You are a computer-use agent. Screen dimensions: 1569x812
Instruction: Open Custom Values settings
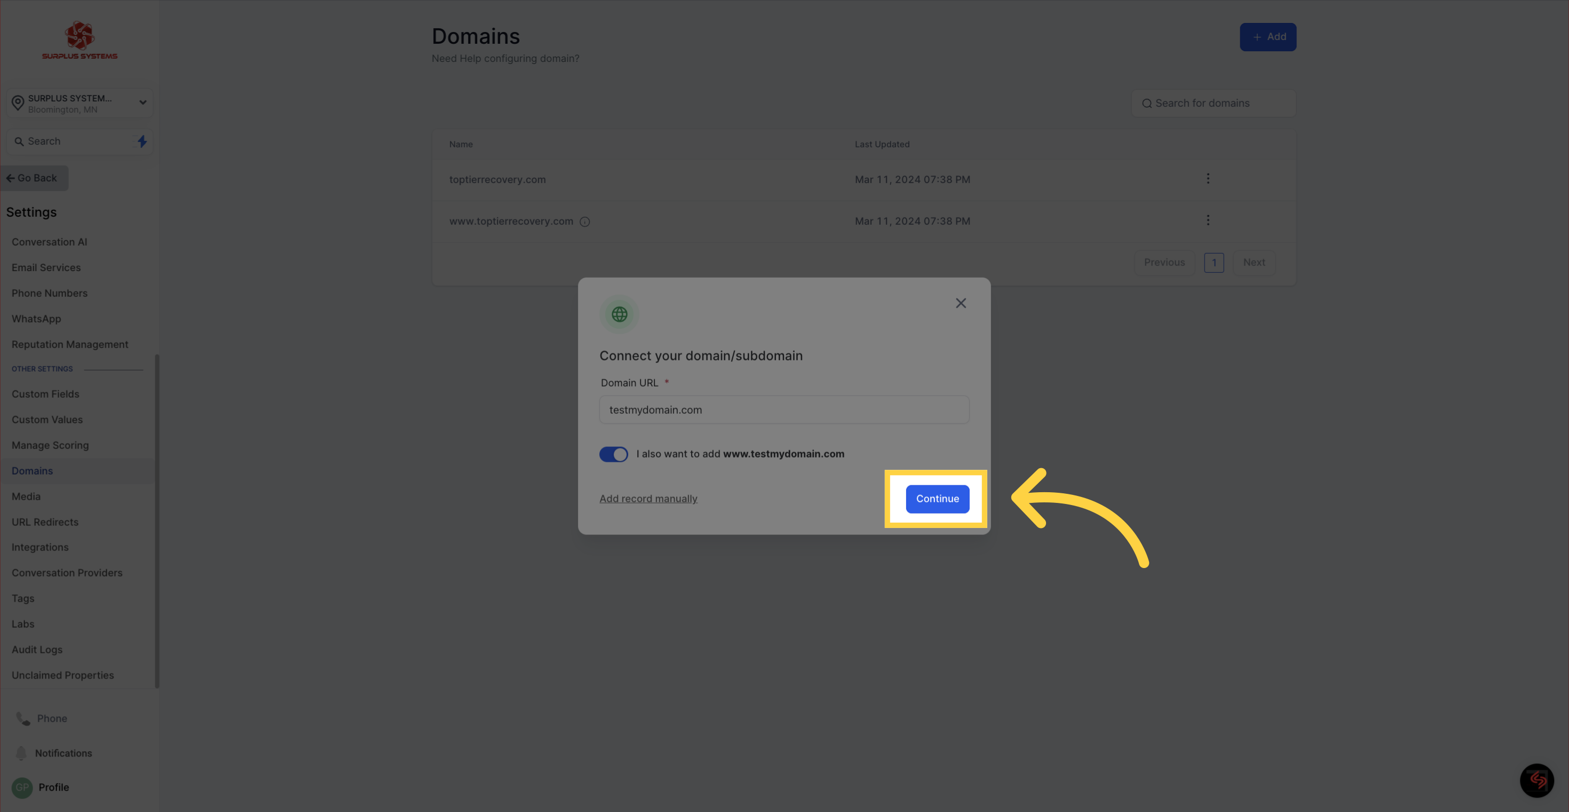point(47,420)
